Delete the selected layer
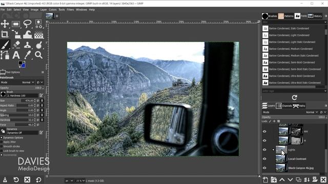328x184 pixels. tap(323, 179)
